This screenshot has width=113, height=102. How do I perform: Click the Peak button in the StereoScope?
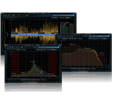click(45, 50)
